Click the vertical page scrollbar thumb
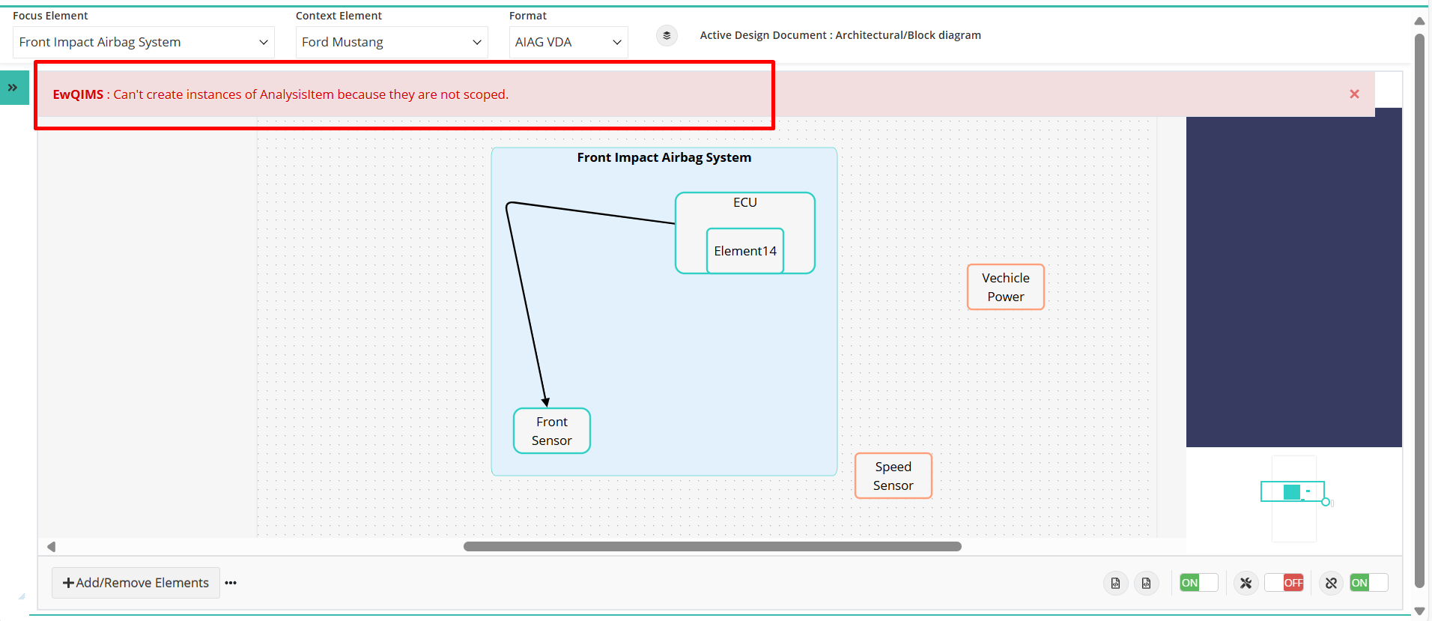 click(x=1419, y=311)
